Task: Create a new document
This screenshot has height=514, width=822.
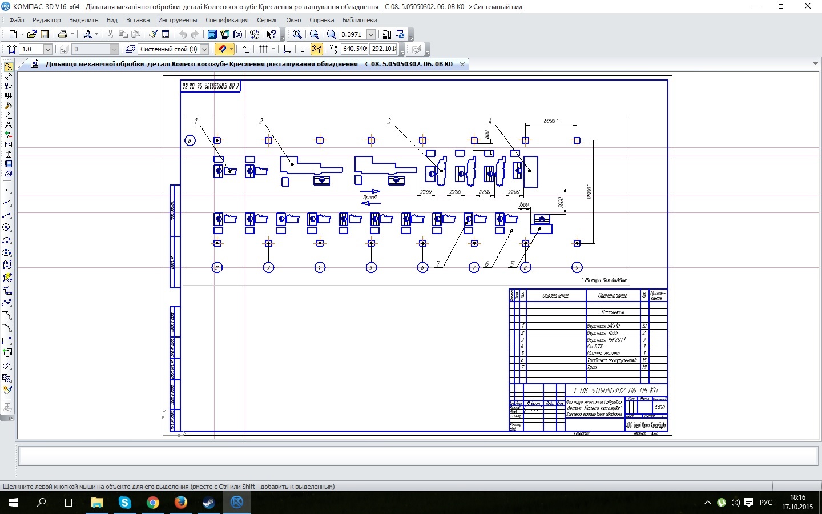Action: pos(13,34)
